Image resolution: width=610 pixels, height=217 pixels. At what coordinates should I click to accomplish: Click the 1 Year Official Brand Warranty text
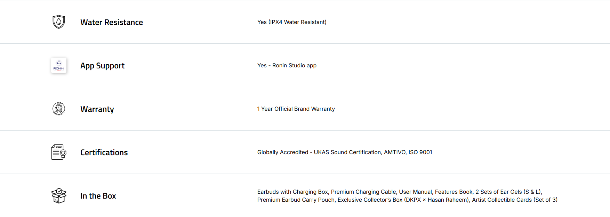(x=296, y=109)
